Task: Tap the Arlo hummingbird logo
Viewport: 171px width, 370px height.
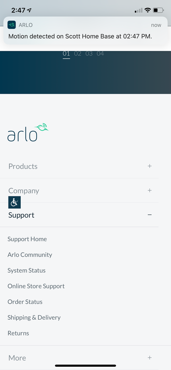Action: (x=28, y=132)
